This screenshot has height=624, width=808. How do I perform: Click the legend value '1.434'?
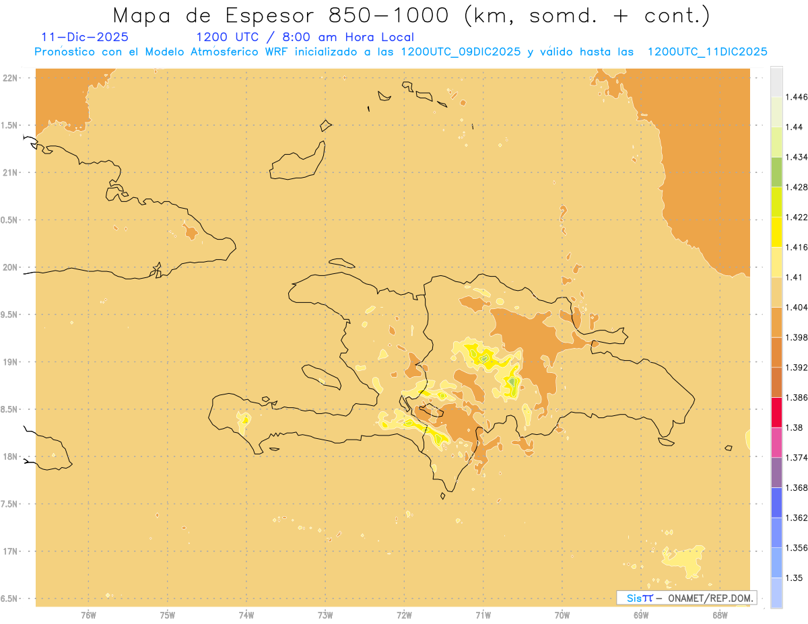tap(797, 157)
